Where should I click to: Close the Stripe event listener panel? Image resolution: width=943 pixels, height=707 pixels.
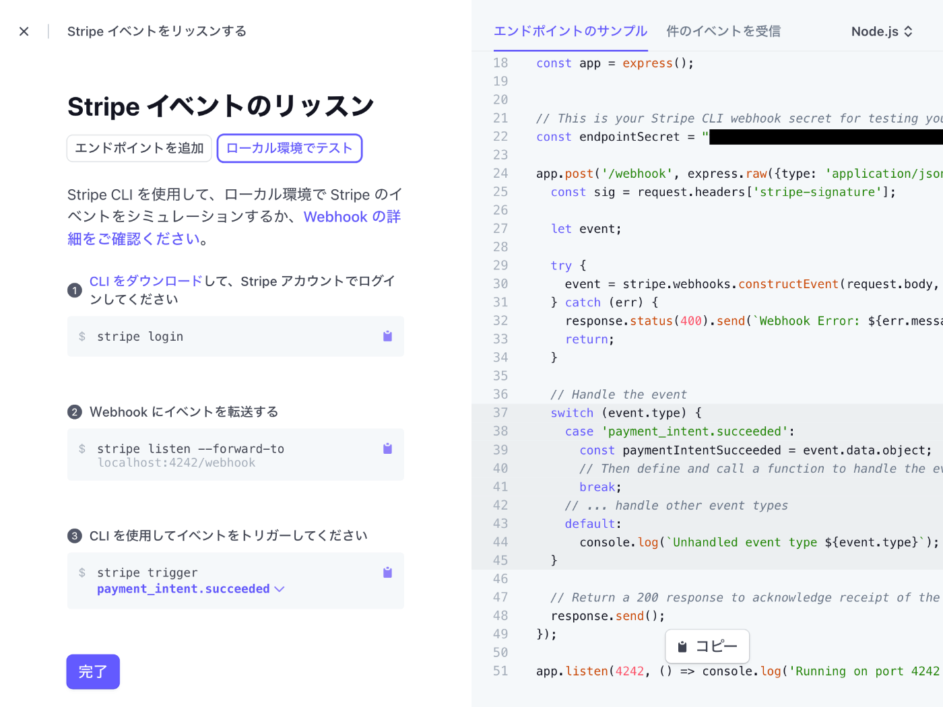(x=24, y=32)
